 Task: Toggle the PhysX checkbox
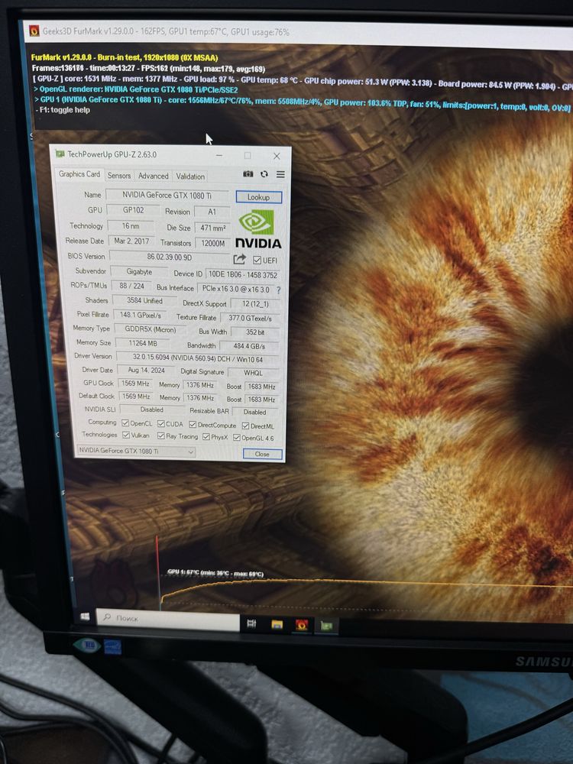click(206, 436)
